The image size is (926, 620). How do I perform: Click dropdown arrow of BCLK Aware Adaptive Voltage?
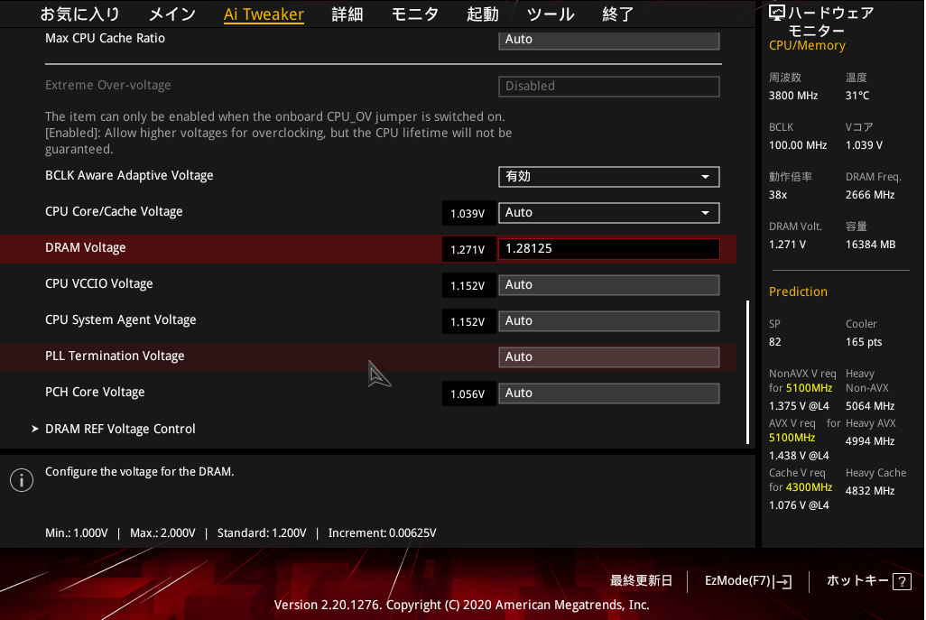(705, 177)
